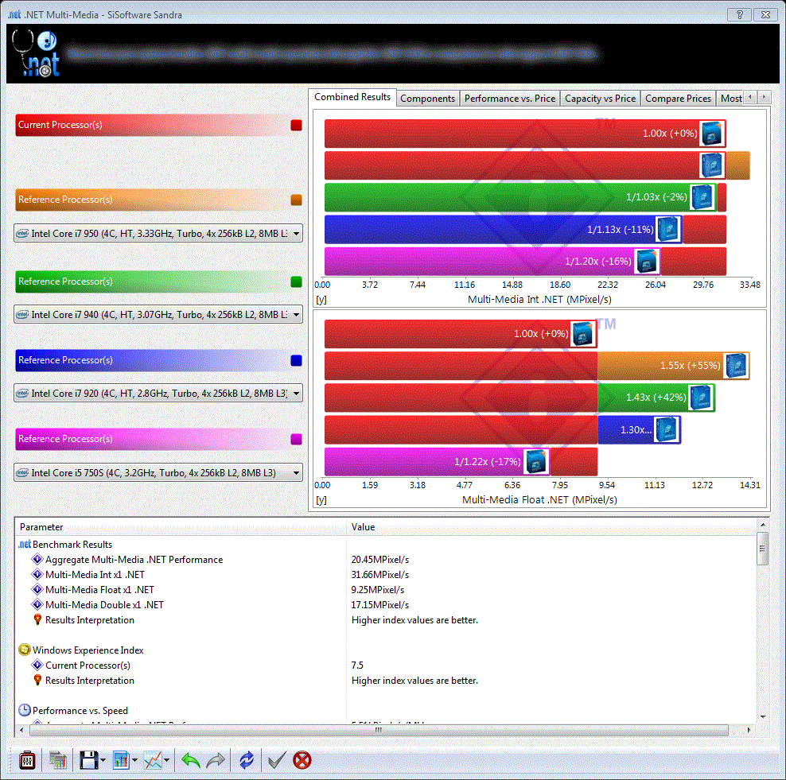Click the 20.45MPixel/s value
Viewport: 786px width, 780px height.
coord(380,560)
